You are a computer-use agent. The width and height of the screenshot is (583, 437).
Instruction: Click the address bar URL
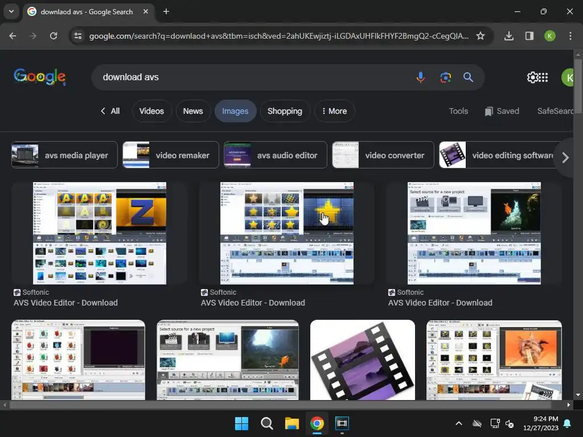[279, 36]
